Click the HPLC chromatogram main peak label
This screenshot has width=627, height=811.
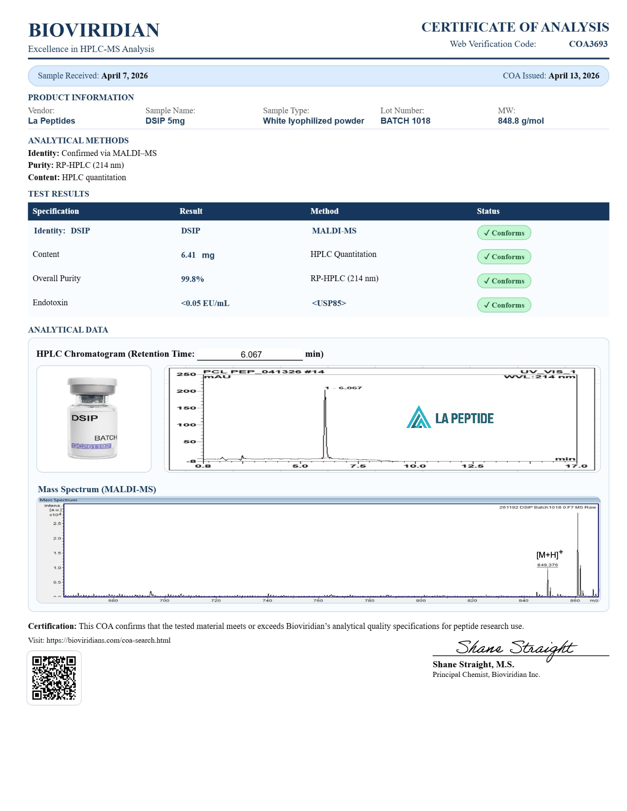coord(343,388)
